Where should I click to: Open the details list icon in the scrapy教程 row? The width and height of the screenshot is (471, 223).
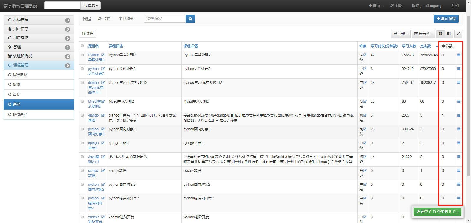click(458, 171)
